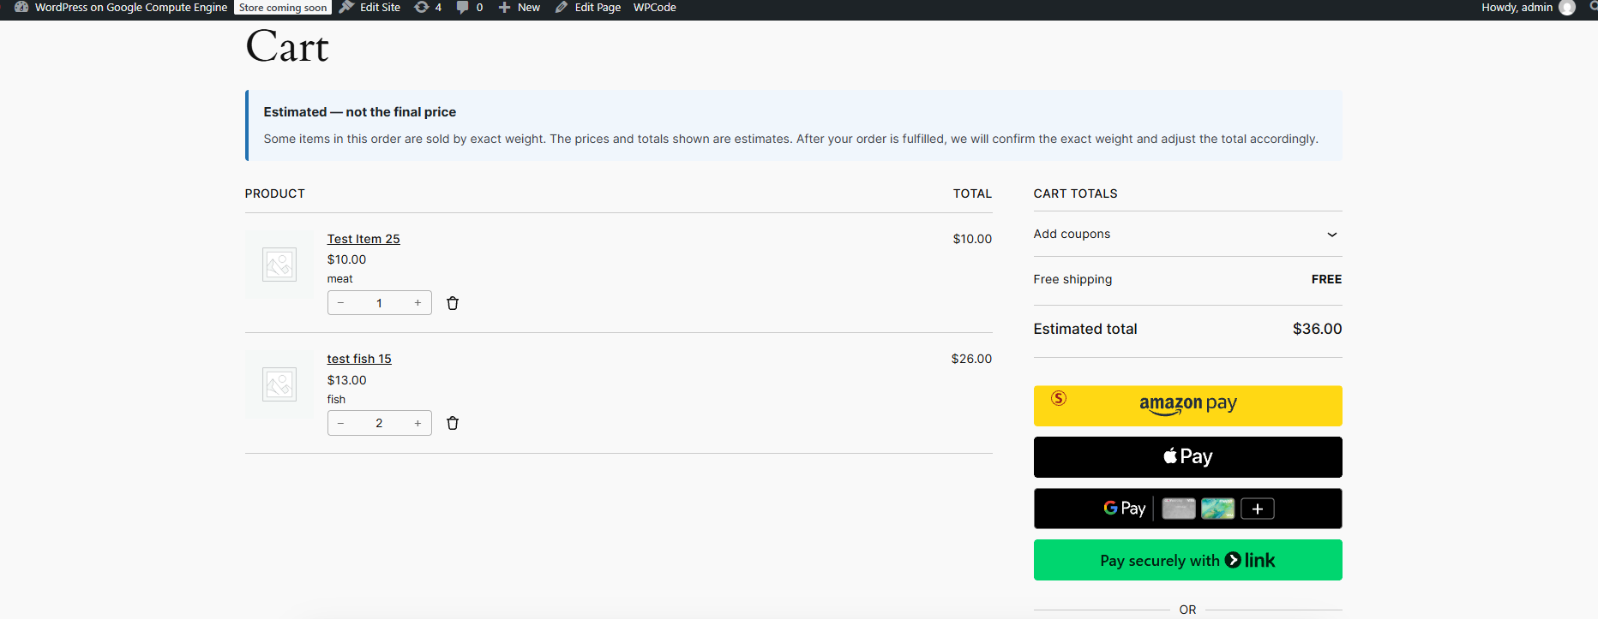Viewport: 1598px width, 619px height.
Task: Click the Free shipping label
Action: pyautogui.click(x=1072, y=279)
